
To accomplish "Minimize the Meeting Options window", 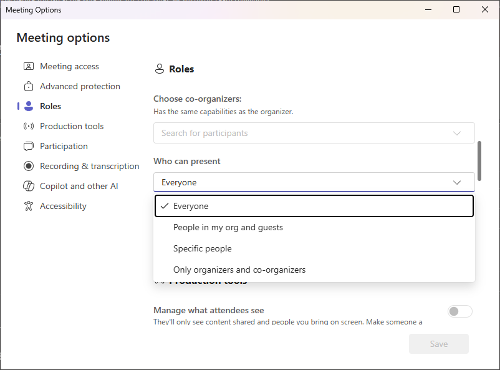I will click(x=428, y=9).
